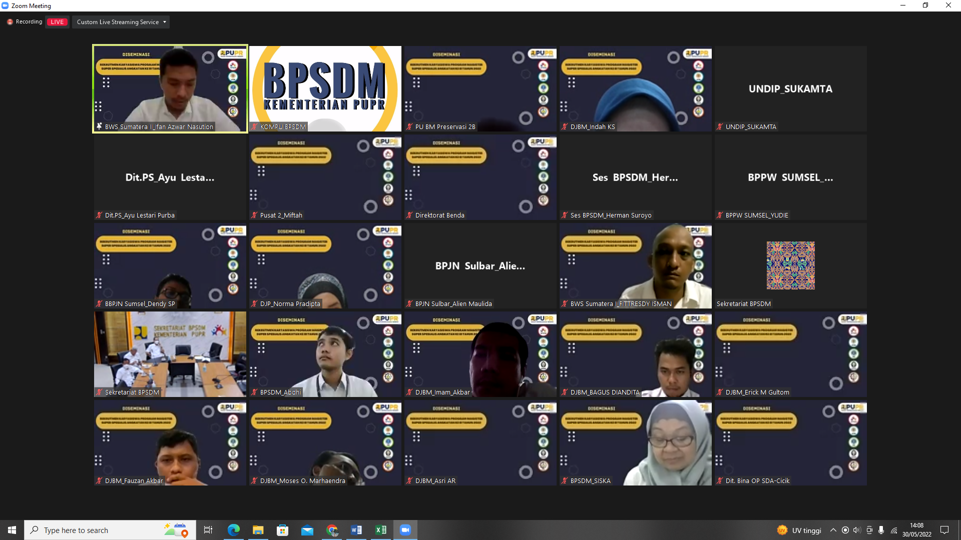The image size is (961, 540).
Task: Select the DJBM_Erick M Gultom video tile
Action: point(791,354)
